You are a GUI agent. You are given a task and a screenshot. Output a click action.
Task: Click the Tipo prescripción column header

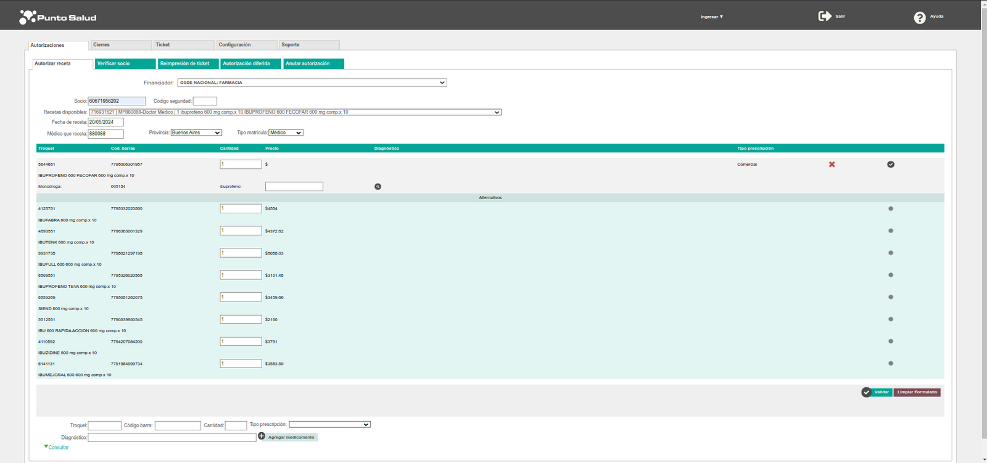756,149
